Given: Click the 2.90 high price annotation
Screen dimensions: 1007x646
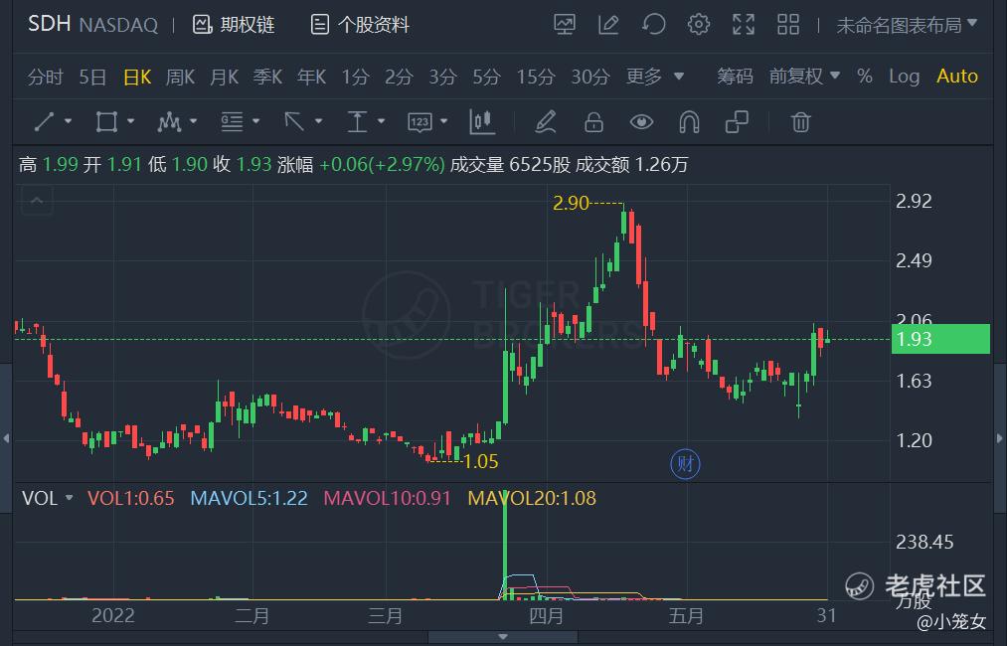Looking at the screenshot, I should click(x=571, y=204).
